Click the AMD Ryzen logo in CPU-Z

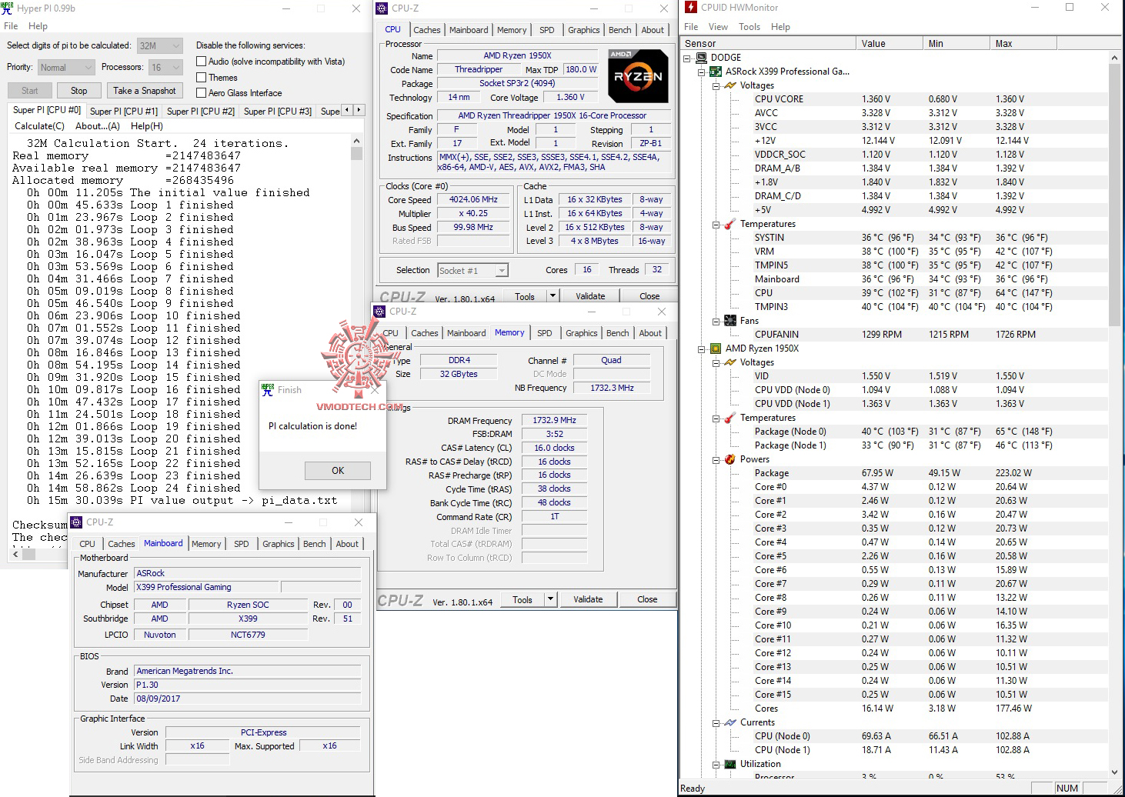tap(638, 75)
